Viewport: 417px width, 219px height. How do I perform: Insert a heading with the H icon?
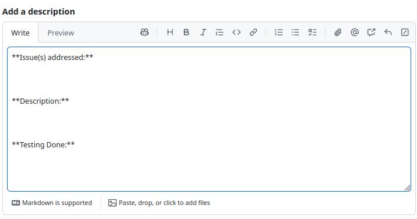[x=170, y=33]
